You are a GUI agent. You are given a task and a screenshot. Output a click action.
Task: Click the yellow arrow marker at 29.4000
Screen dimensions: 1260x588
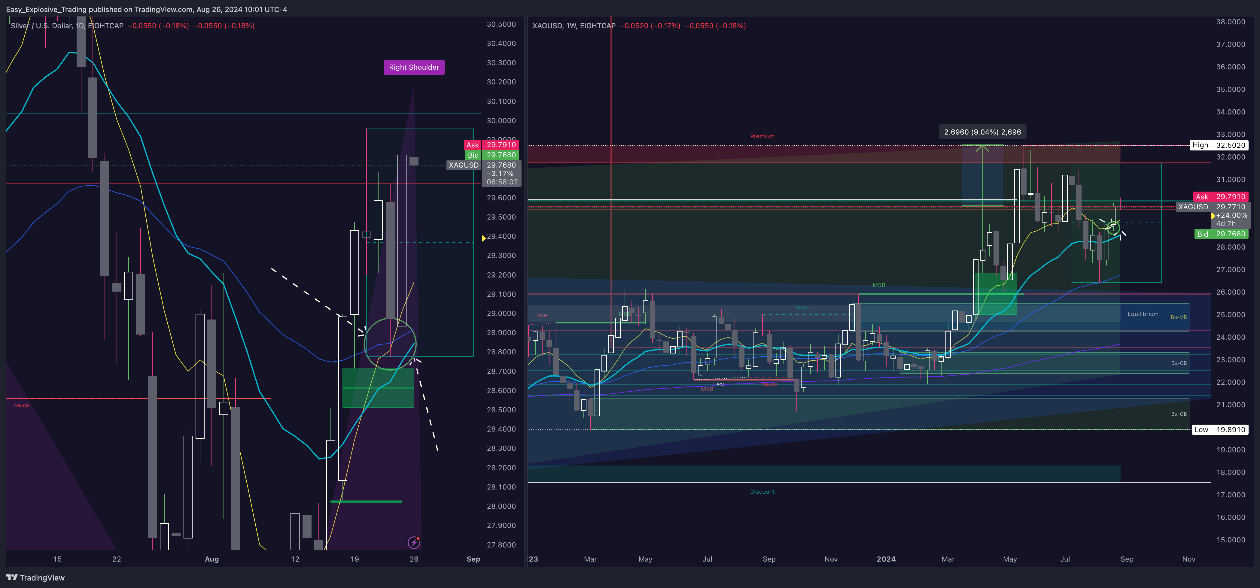tap(483, 238)
